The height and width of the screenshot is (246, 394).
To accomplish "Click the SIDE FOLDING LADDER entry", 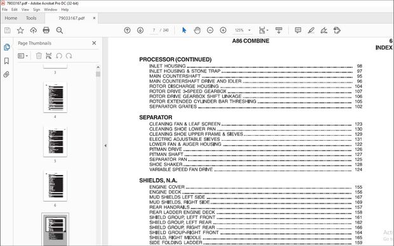I will pos(255,242).
